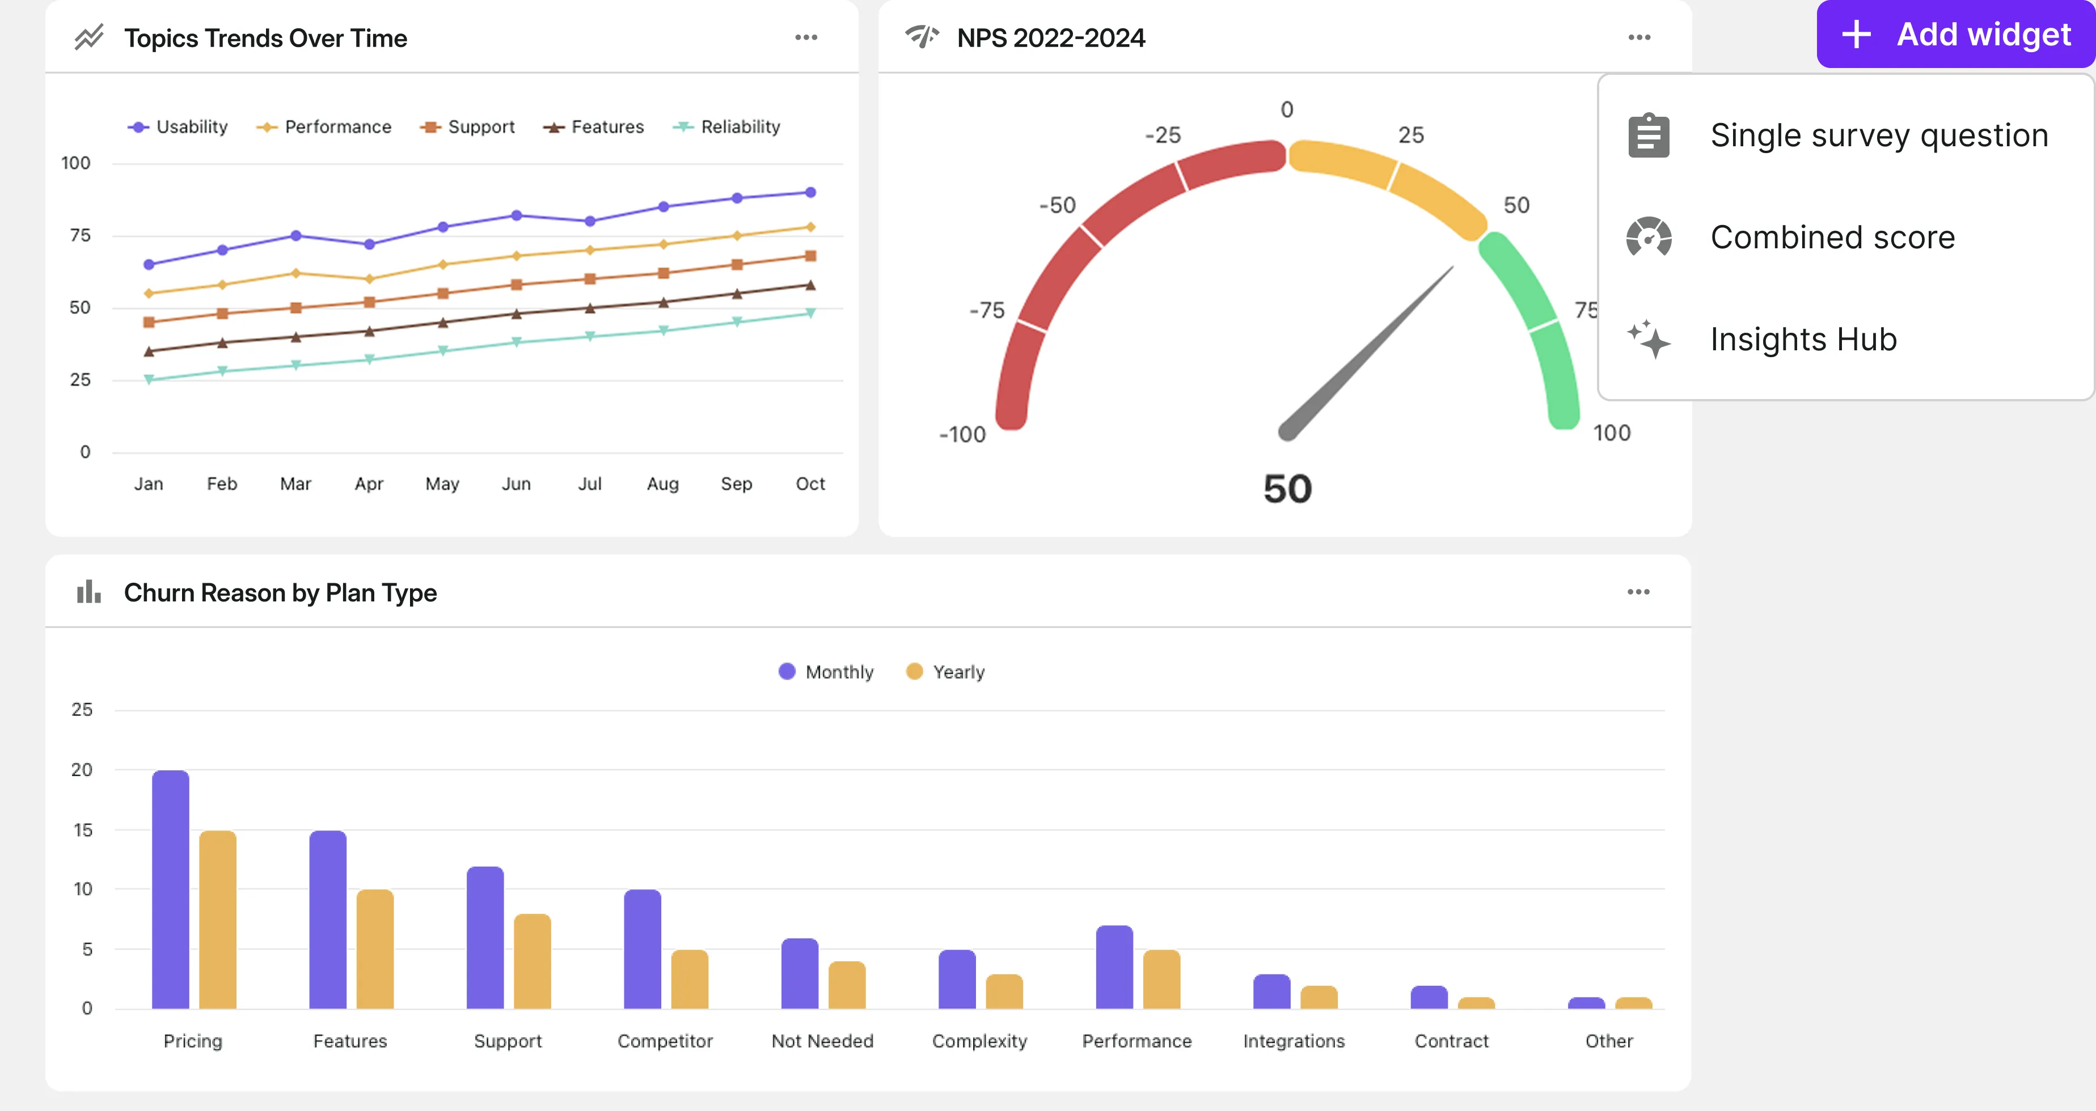Choose Combined score menu option

[1845, 238]
